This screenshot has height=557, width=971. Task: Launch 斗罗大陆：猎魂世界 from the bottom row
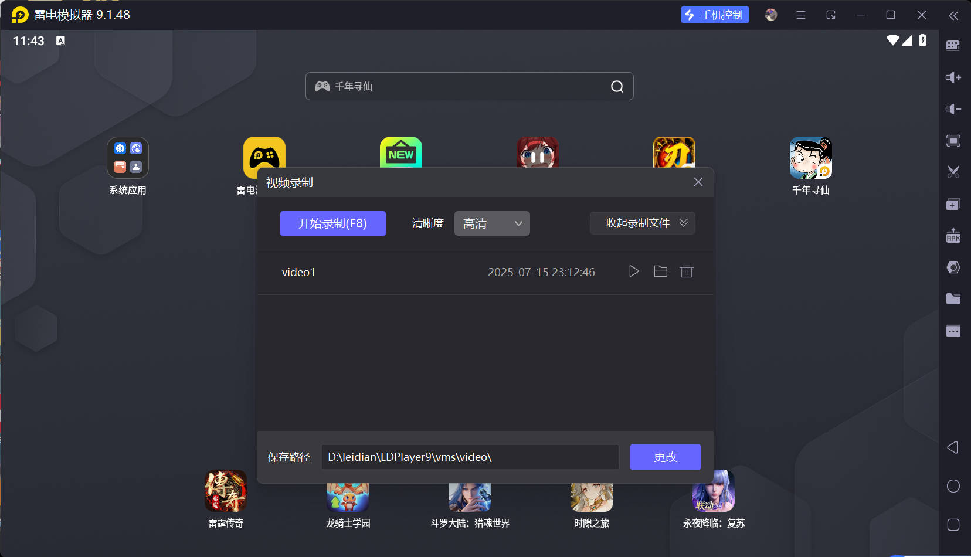click(470, 497)
